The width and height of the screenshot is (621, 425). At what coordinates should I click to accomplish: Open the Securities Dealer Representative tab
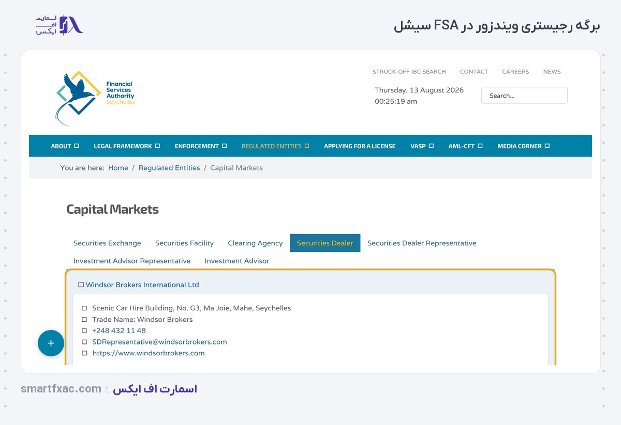(x=422, y=243)
